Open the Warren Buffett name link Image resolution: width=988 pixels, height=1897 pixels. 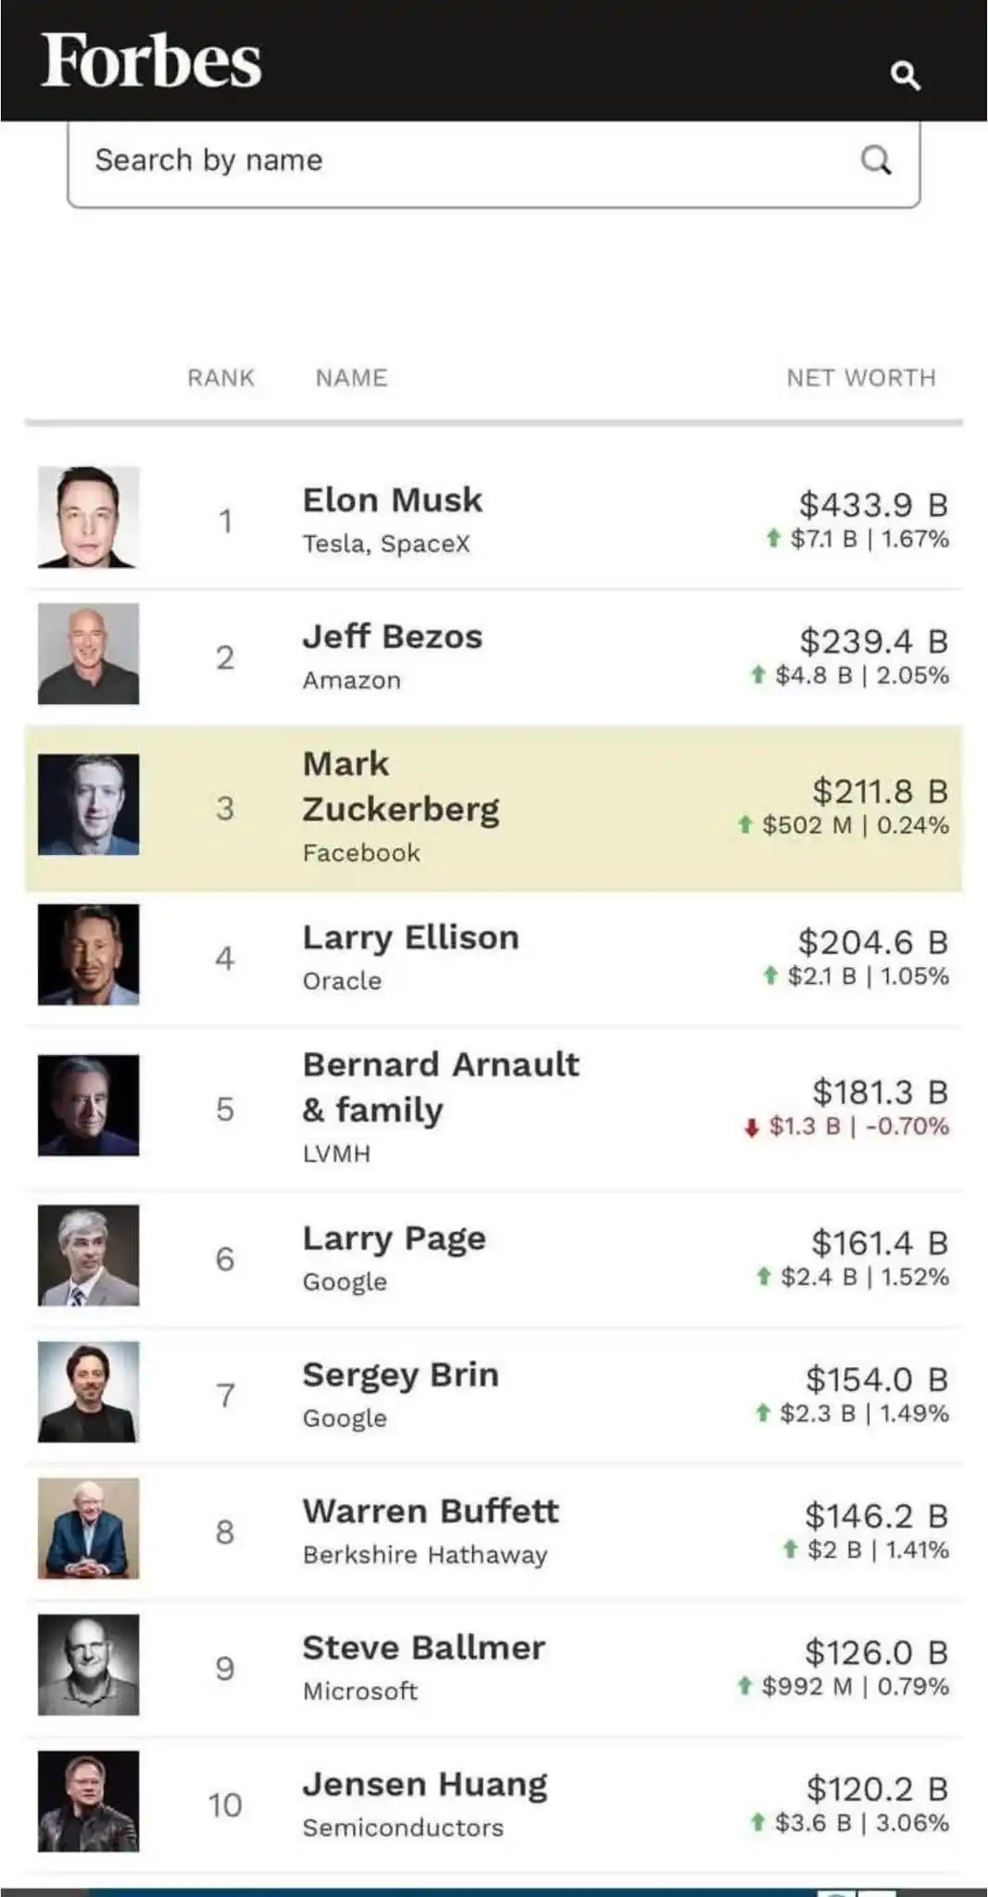coord(431,1511)
